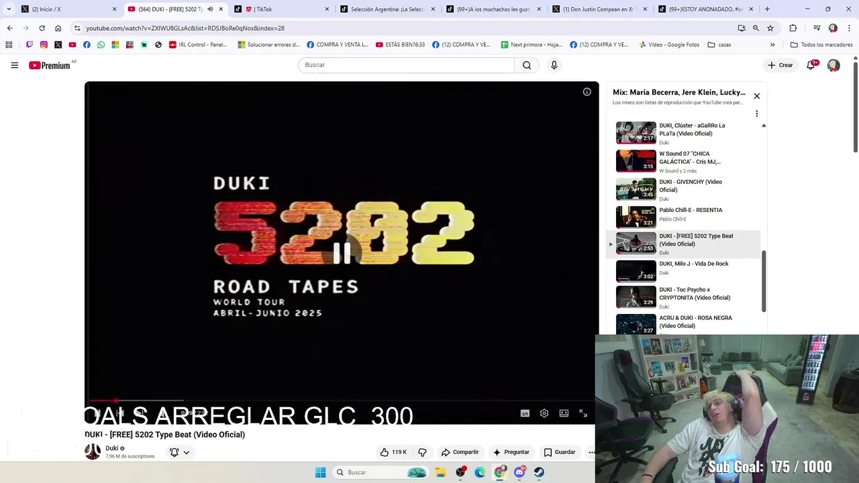859x483 pixels.
Task: Pause the video with the center overlay
Action: [x=342, y=253]
